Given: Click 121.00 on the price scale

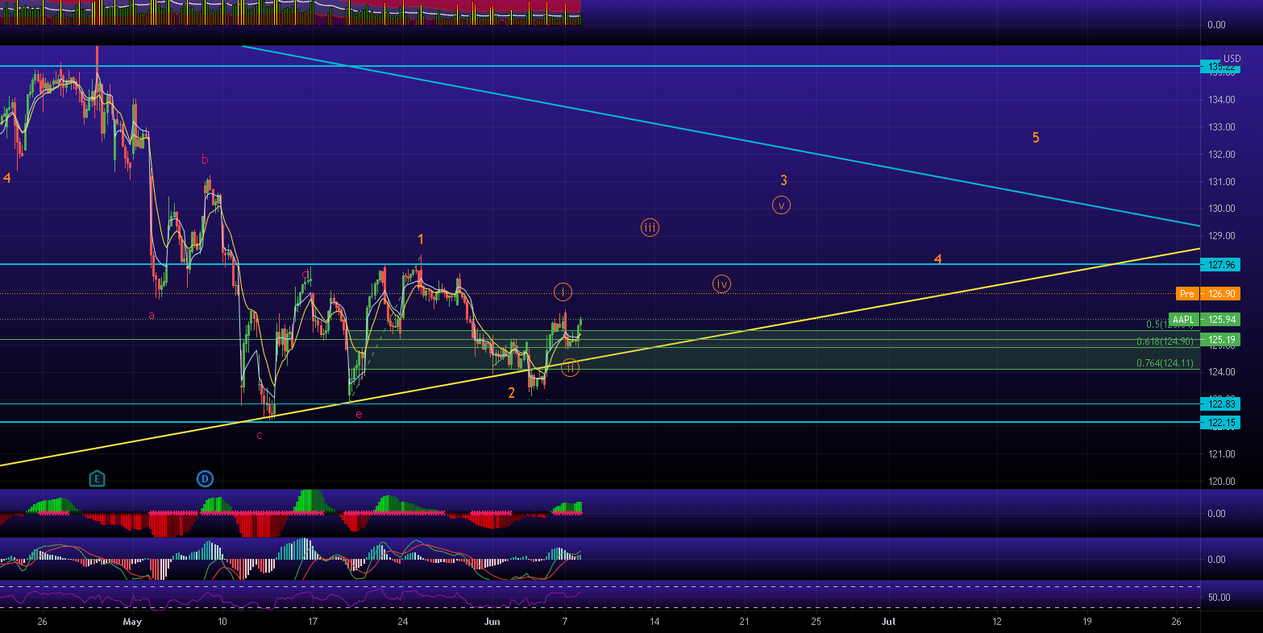Looking at the screenshot, I should pos(1221,454).
